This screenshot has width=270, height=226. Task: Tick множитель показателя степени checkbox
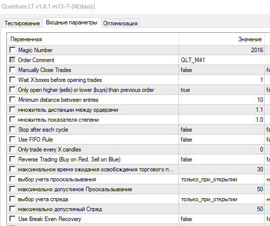12,120
